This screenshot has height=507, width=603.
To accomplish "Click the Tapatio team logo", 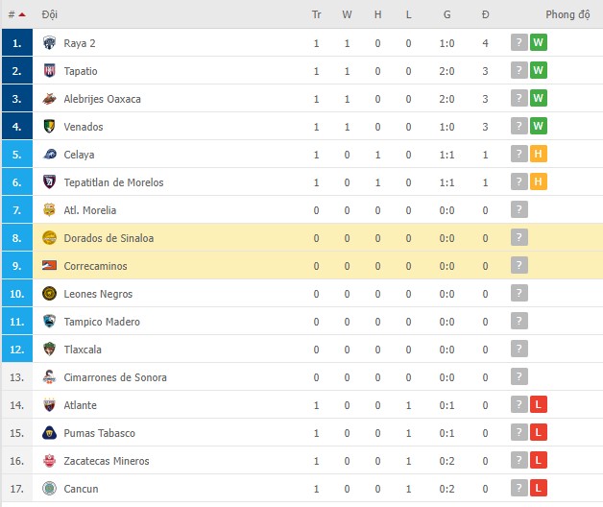I will (50, 71).
